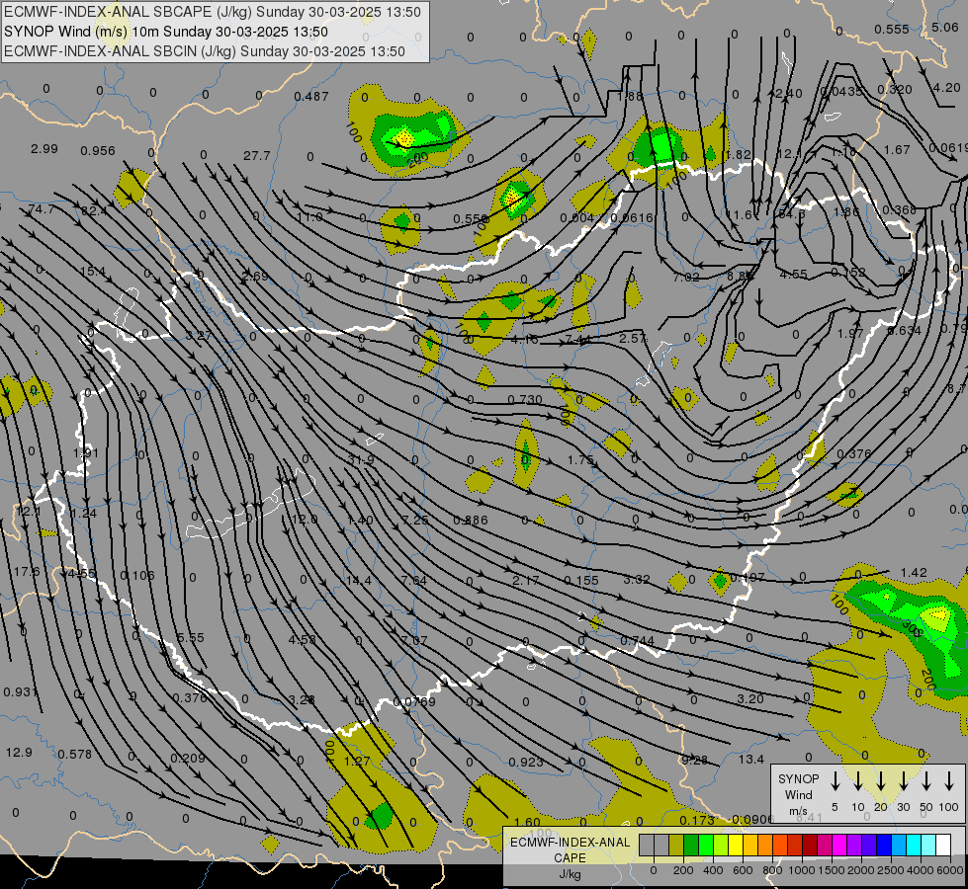Screen dimensions: 968x889
Task: Click the map value 0.956
Action: [98, 150]
